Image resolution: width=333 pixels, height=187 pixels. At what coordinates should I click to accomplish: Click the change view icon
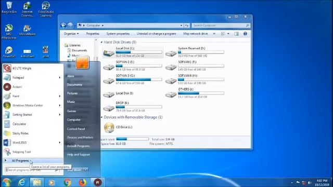[x=223, y=34]
